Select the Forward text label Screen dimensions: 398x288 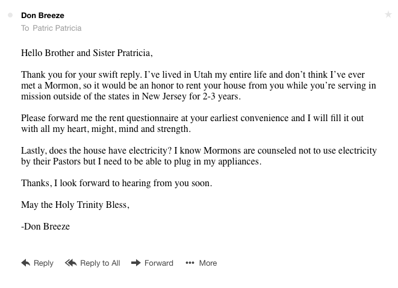pyautogui.click(x=159, y=263)
